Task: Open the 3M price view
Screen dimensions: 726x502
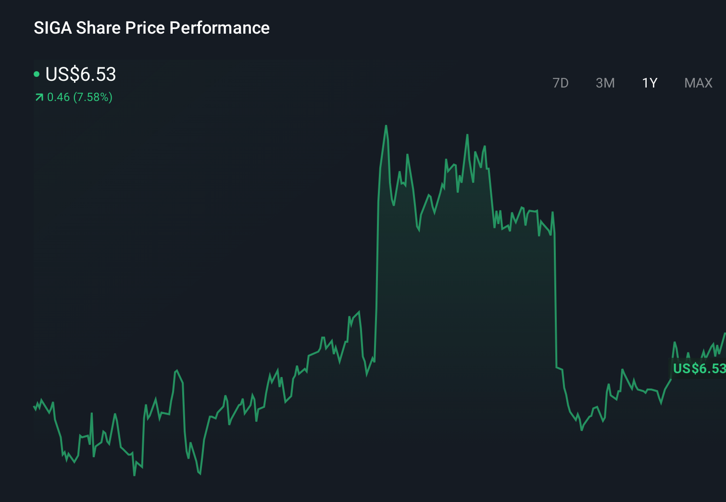Action: (605, 83)
